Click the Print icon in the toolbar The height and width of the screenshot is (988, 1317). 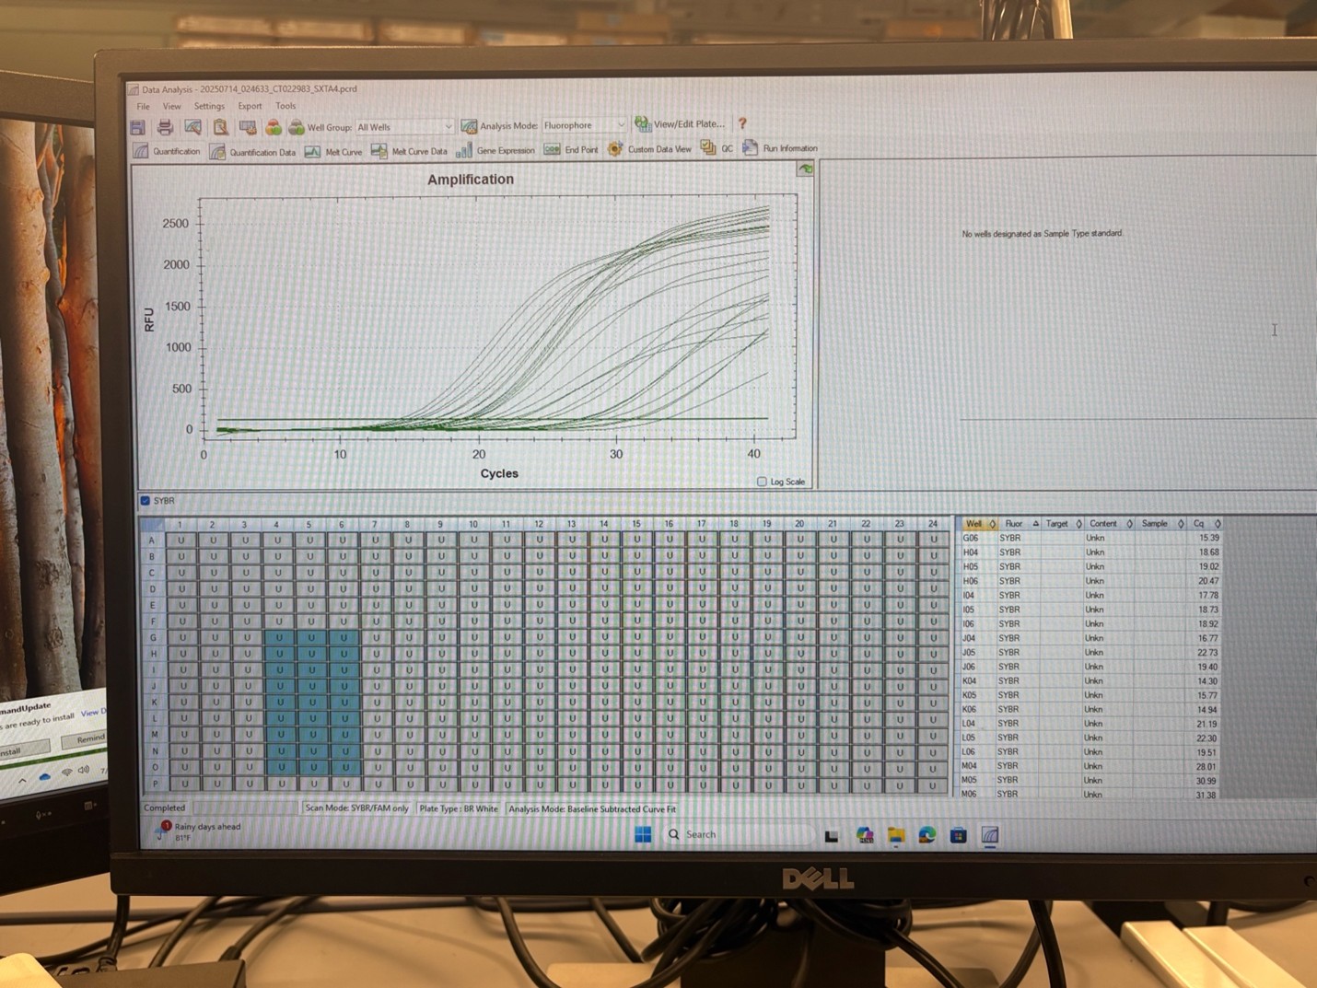(x=165, y=127)
